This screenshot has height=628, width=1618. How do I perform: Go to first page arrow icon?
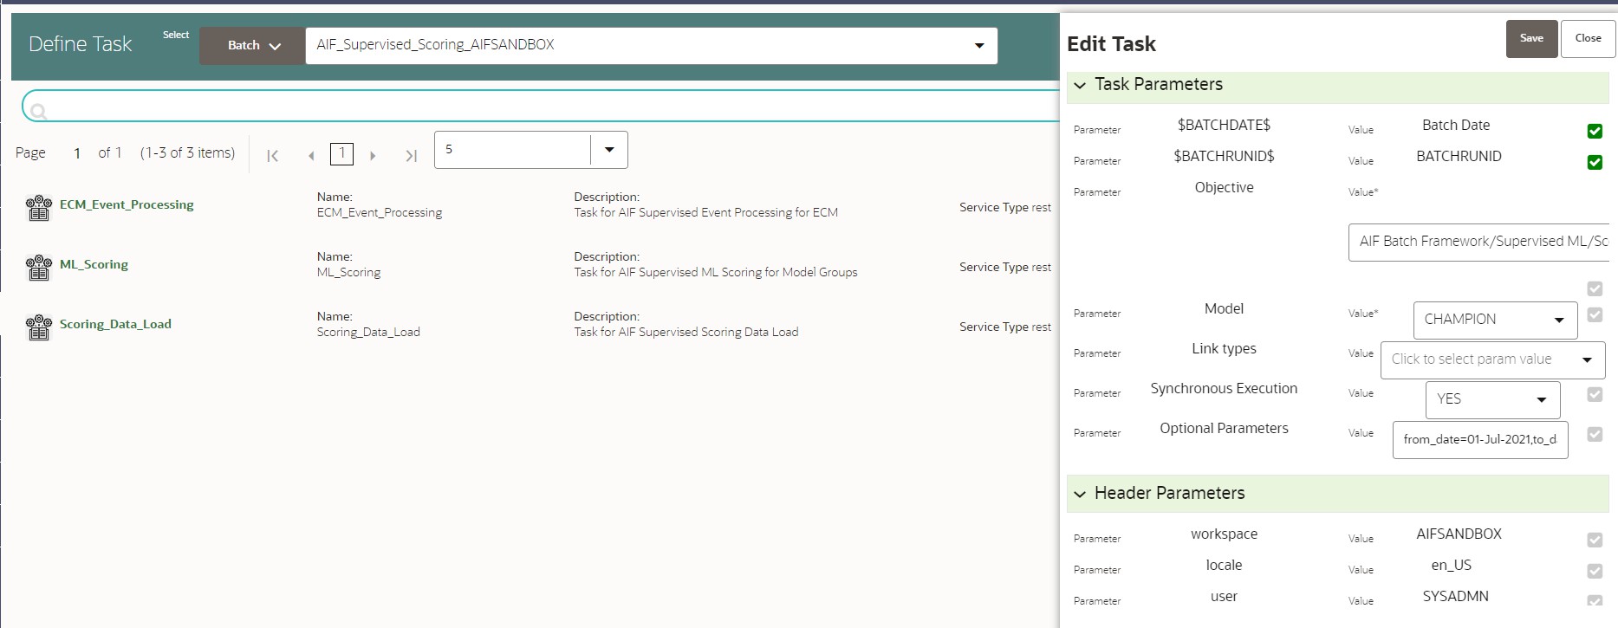[272, 156]
